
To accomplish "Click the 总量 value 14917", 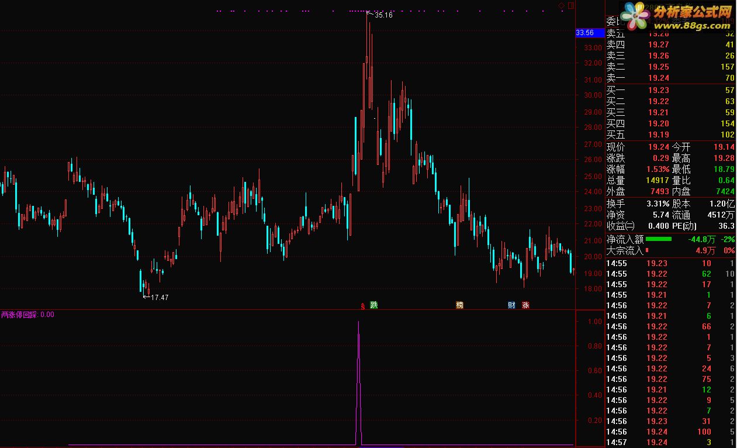I will (x=658, y=180).
